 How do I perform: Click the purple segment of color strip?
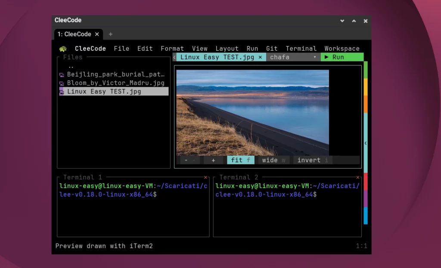tap(366, 199)
